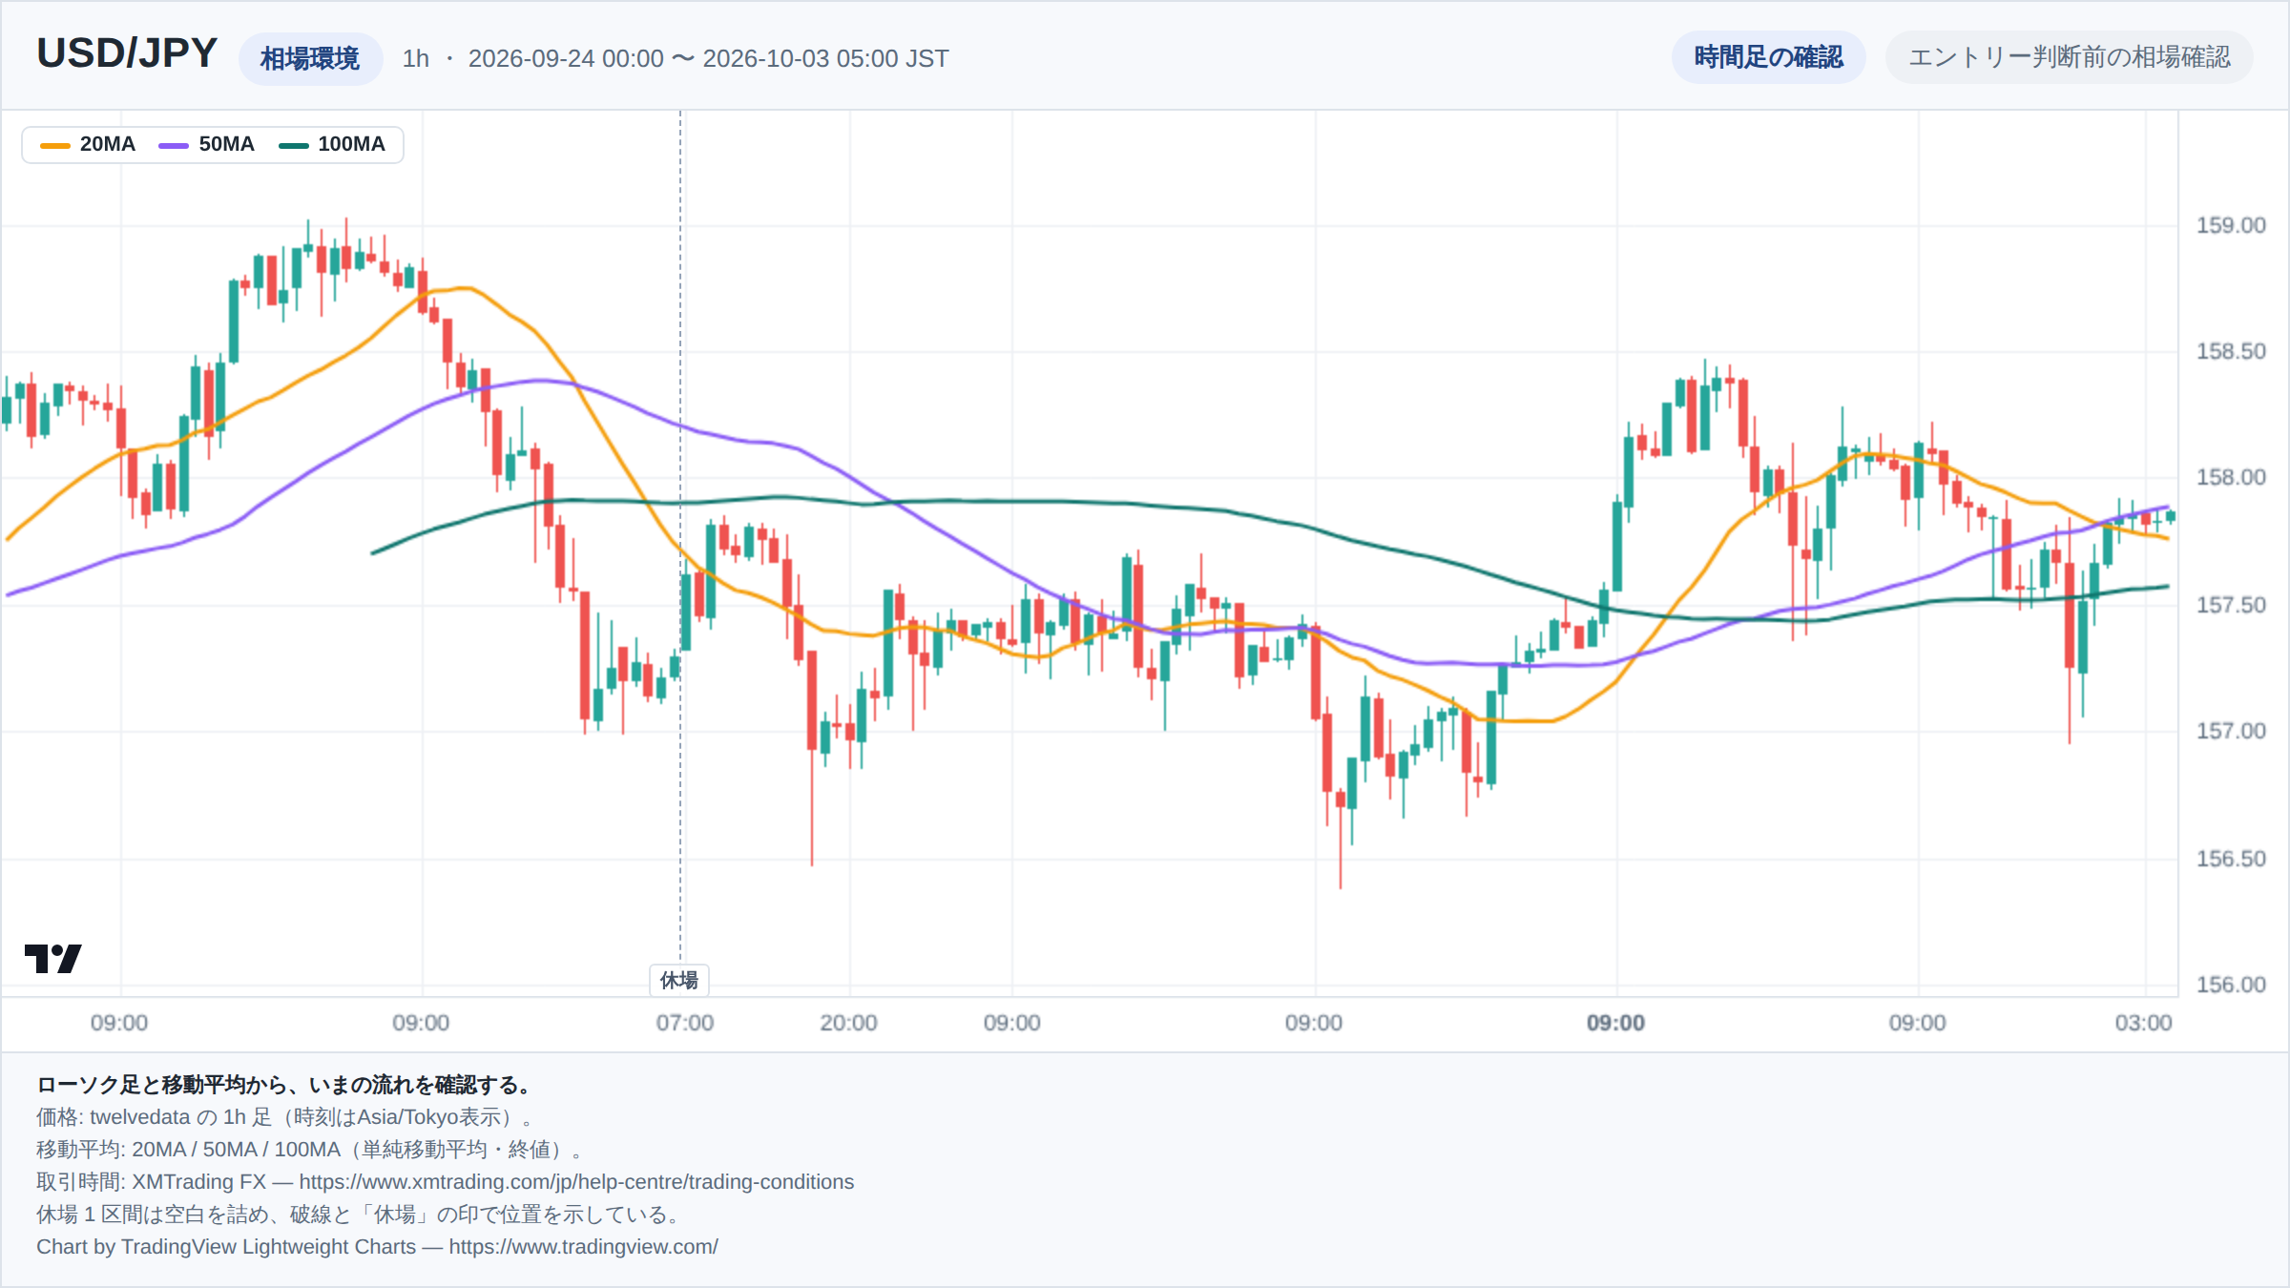Click the 158.00 price axis label
Screen dimensions: 2290x1288
click(2231, 477)
